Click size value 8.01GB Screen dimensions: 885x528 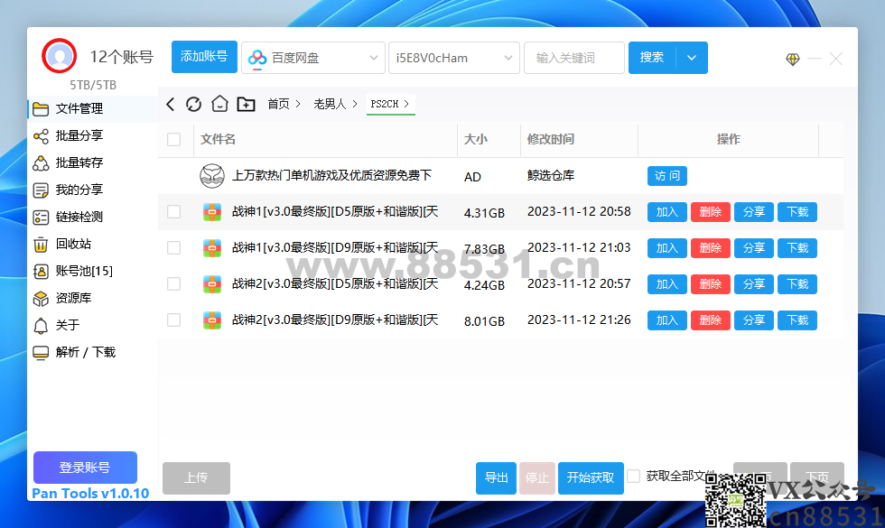[484, 321]
